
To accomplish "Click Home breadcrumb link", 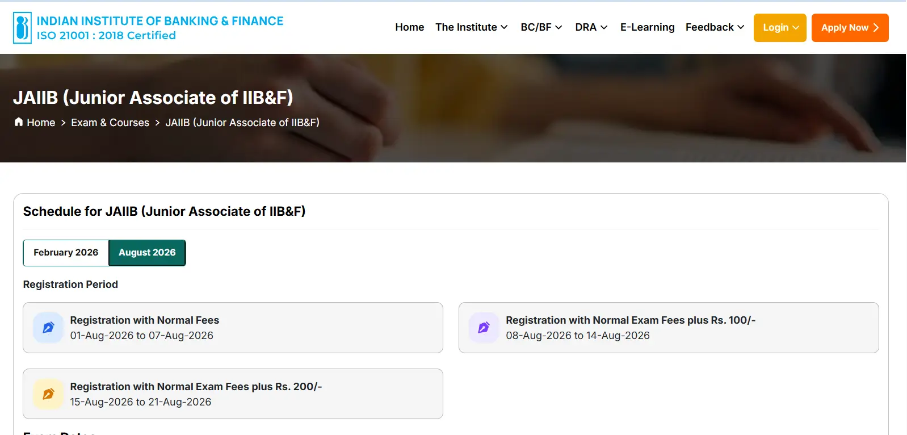I will click(41, 123).
